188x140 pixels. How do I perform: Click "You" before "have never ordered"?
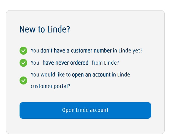35,63
